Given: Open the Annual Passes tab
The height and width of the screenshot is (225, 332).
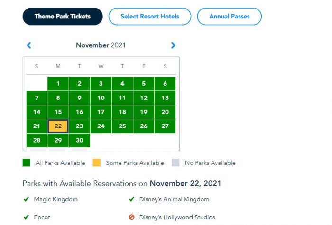Looking at the screenshot, I should point(229,17).
